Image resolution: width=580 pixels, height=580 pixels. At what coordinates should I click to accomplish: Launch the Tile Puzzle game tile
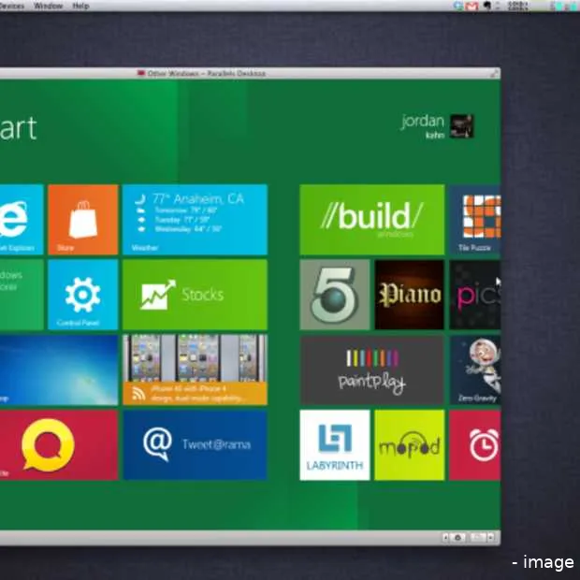tap(475, 220)
